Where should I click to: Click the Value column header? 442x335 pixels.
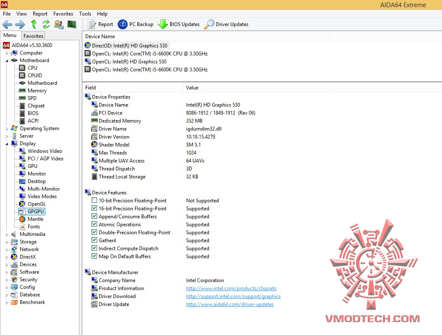pyautogui.click(x=257, y=88)
